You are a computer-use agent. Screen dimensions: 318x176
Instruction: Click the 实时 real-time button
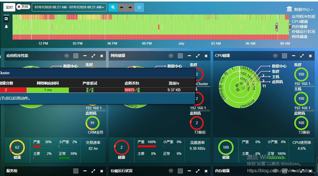tap(9, 7)
